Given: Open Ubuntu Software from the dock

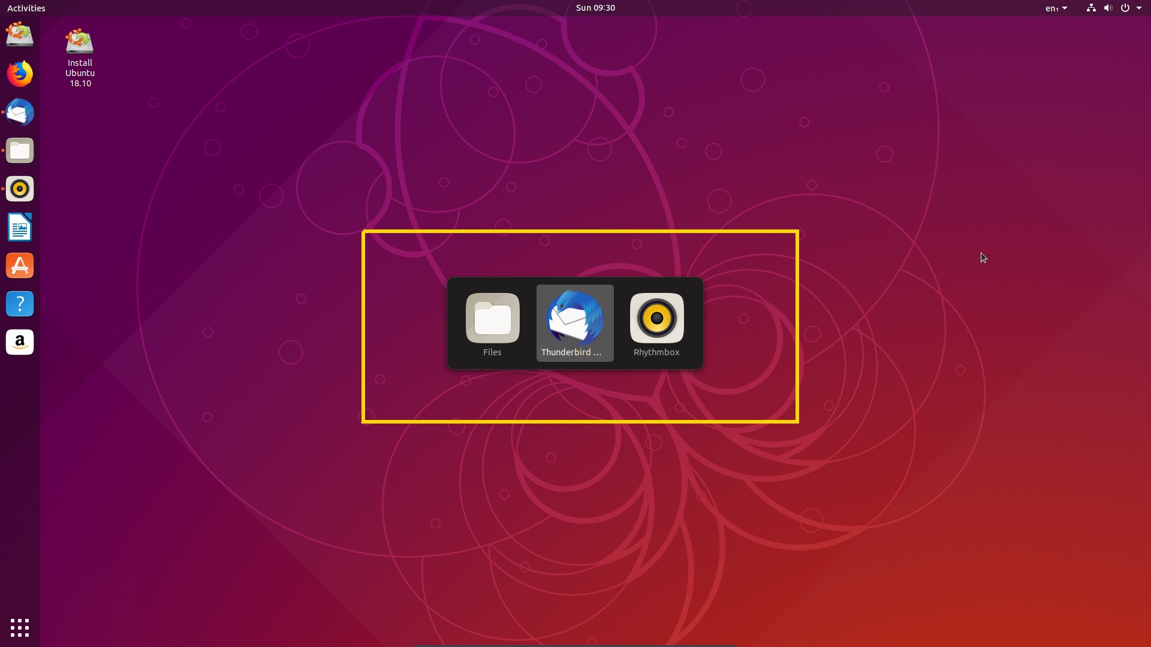Looking at the screenshot, I should click(x=20, y=266).
